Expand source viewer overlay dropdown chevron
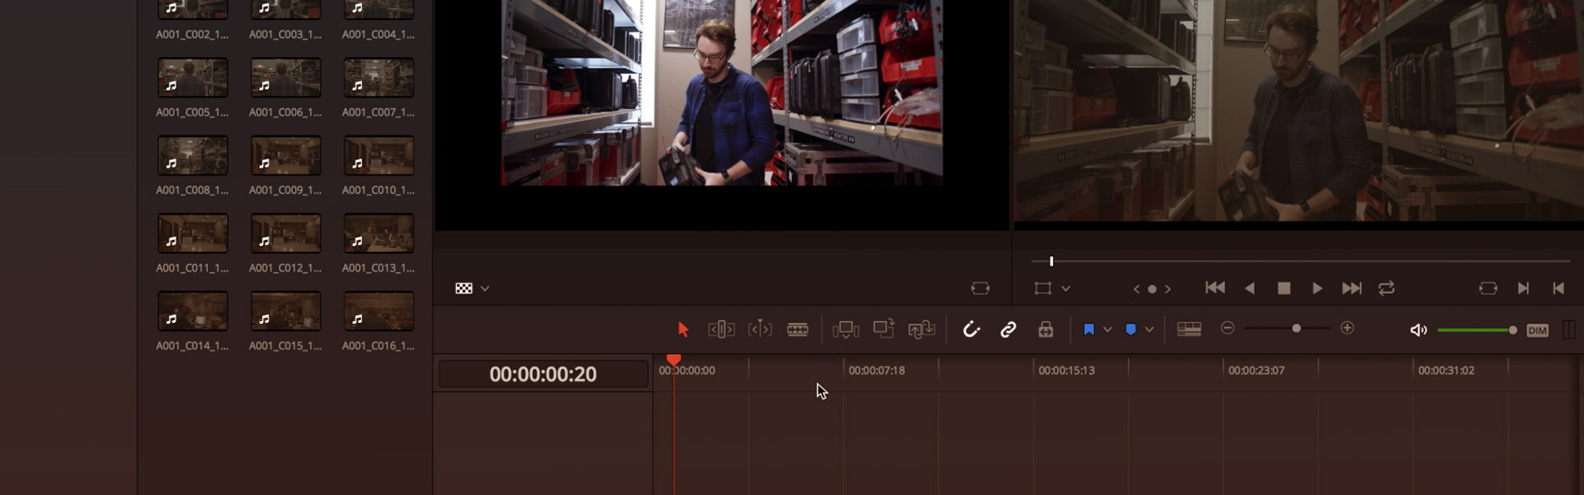This screenshot has width=1584, height=495. pyautogui.click(x=485, y=289)
